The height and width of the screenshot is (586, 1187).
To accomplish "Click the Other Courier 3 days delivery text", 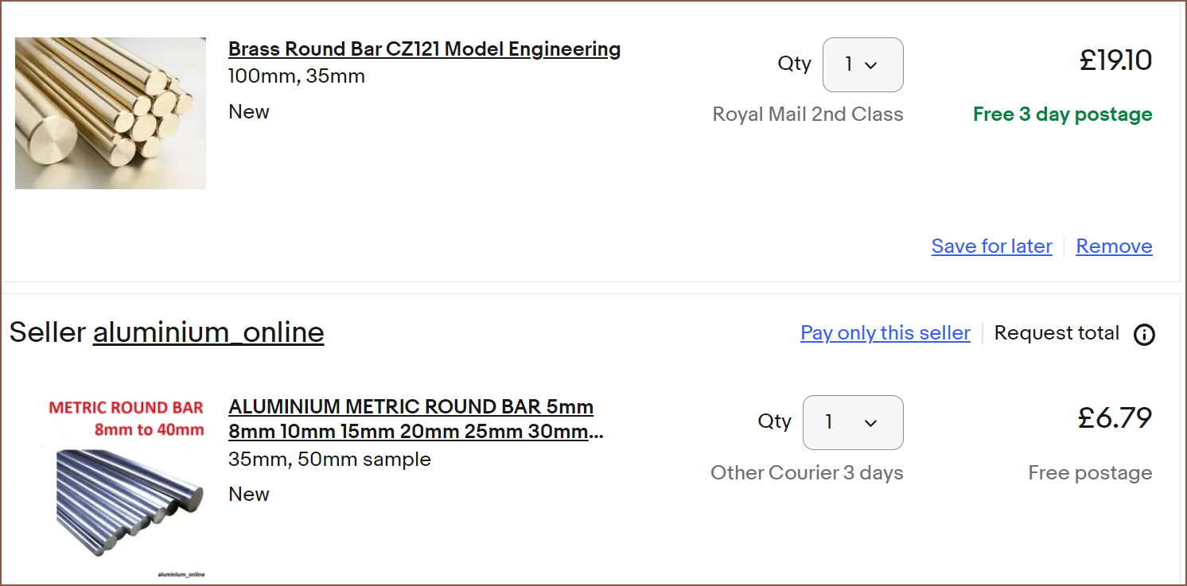I will tap(807, 473).
